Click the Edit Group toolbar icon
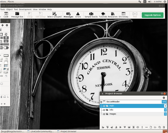 41,15
